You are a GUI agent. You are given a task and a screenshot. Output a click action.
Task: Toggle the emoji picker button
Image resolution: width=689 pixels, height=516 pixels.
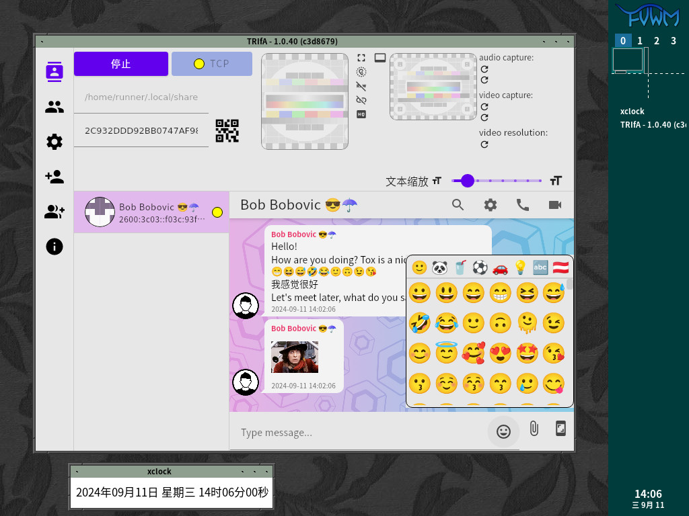point(503,432)
